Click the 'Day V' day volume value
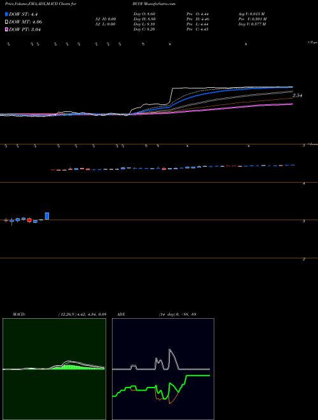Image resolution: width=318 pixels, height=420 pixels. (252, 24)
